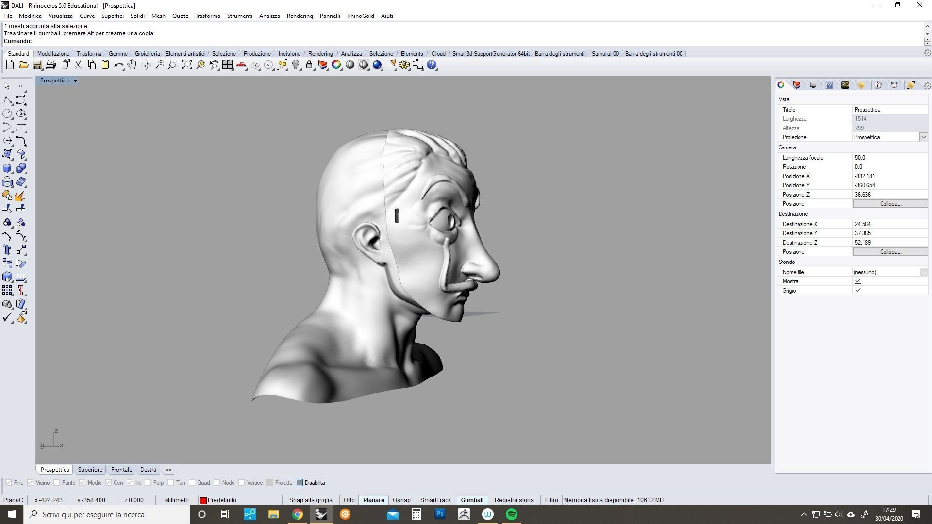Click the red Predefinito layer color swatch
932x524 pixels.
click(x=203, y=500)
